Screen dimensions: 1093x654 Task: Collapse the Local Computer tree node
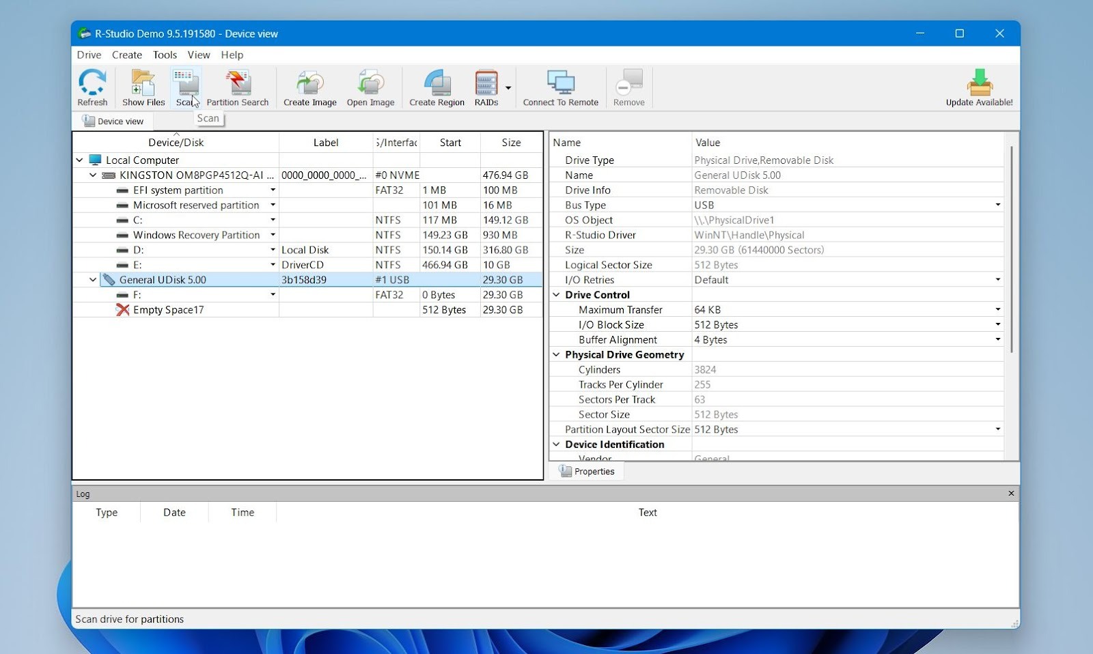click(x=79, y=160)
